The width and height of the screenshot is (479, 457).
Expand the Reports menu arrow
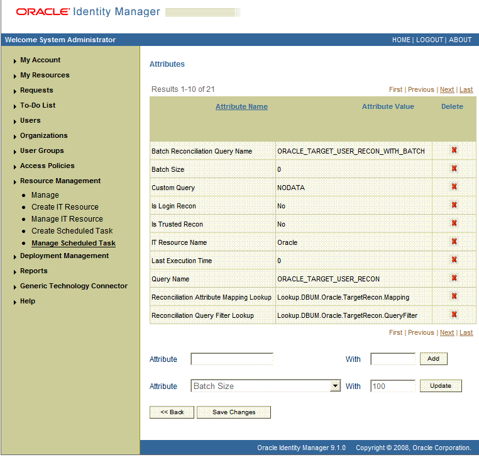(14, 272)
